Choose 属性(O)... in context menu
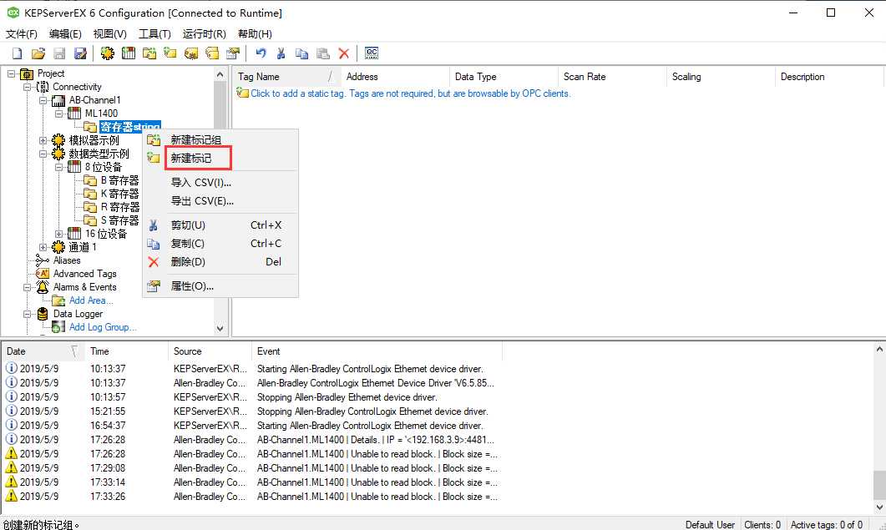 coord(220,286)
